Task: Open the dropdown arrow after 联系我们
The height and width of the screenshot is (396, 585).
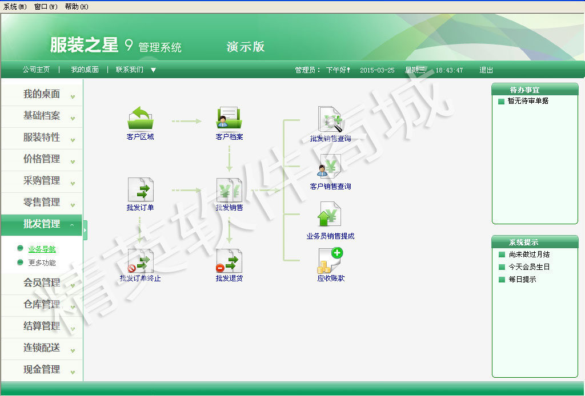Action: point(153,70)
